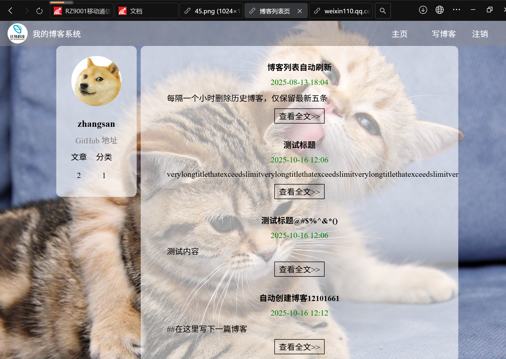This screenshot has height=359, width=506.
Task: Click the blog system logo icon
Action: pyautogui.click(x=18, y=33)
